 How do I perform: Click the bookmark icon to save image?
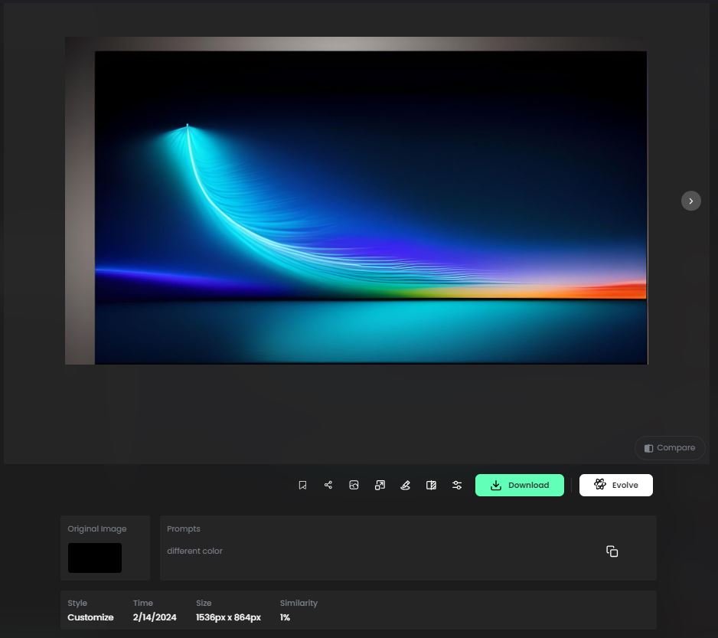pos(302,485)
